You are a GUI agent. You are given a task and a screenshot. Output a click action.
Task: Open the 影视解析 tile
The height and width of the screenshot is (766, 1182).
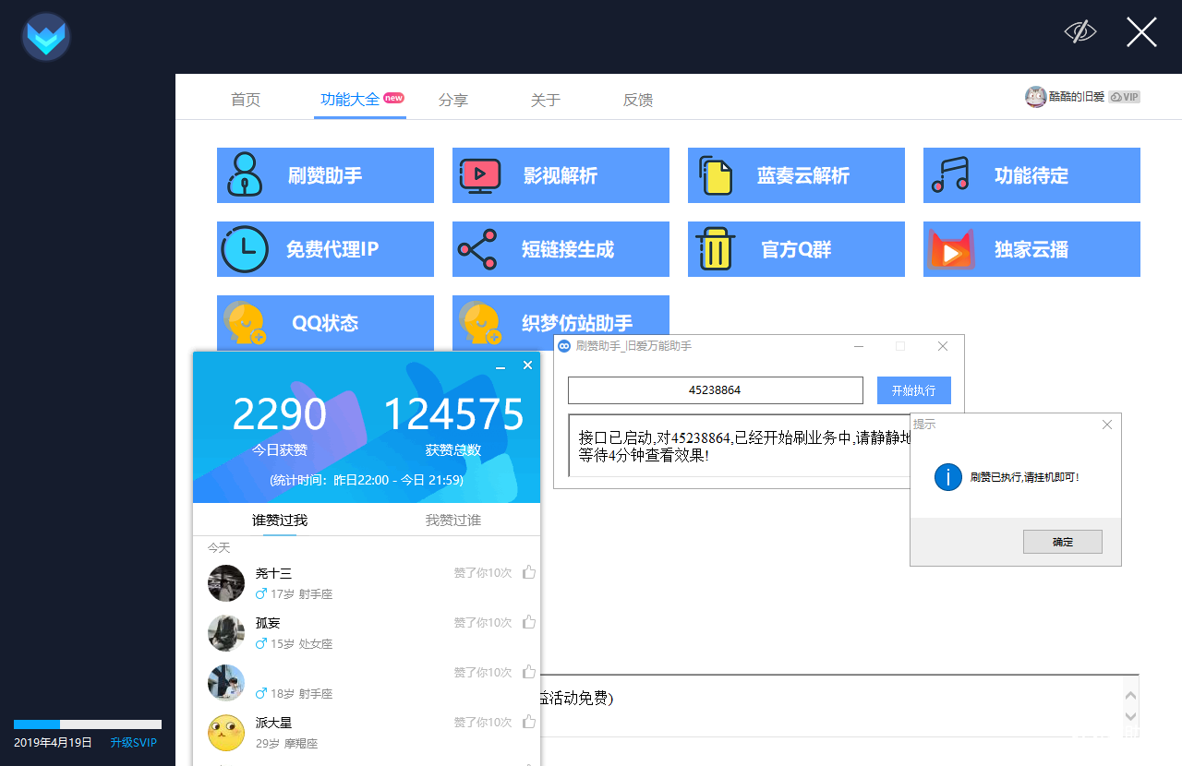(x=561, y=175)
